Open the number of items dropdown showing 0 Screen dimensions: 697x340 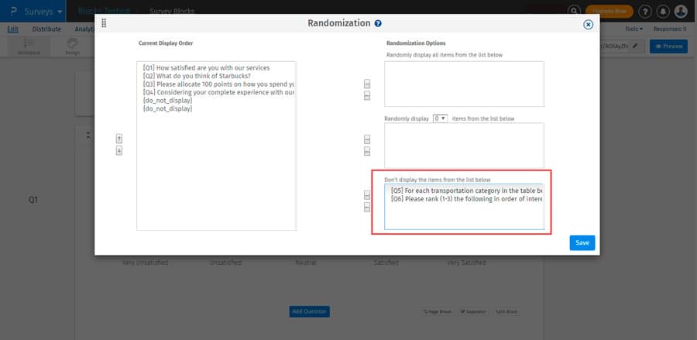pos(440,118)
